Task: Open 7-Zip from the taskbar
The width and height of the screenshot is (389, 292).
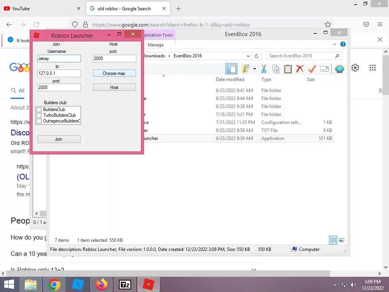Action: pyautogui.click(x=125, y=284)
